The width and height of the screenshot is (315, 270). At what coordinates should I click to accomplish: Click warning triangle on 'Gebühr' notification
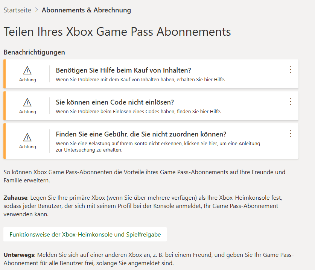[27, 137]
